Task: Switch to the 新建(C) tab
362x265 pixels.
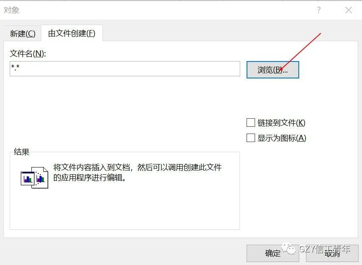Action: tap(22, 33)
